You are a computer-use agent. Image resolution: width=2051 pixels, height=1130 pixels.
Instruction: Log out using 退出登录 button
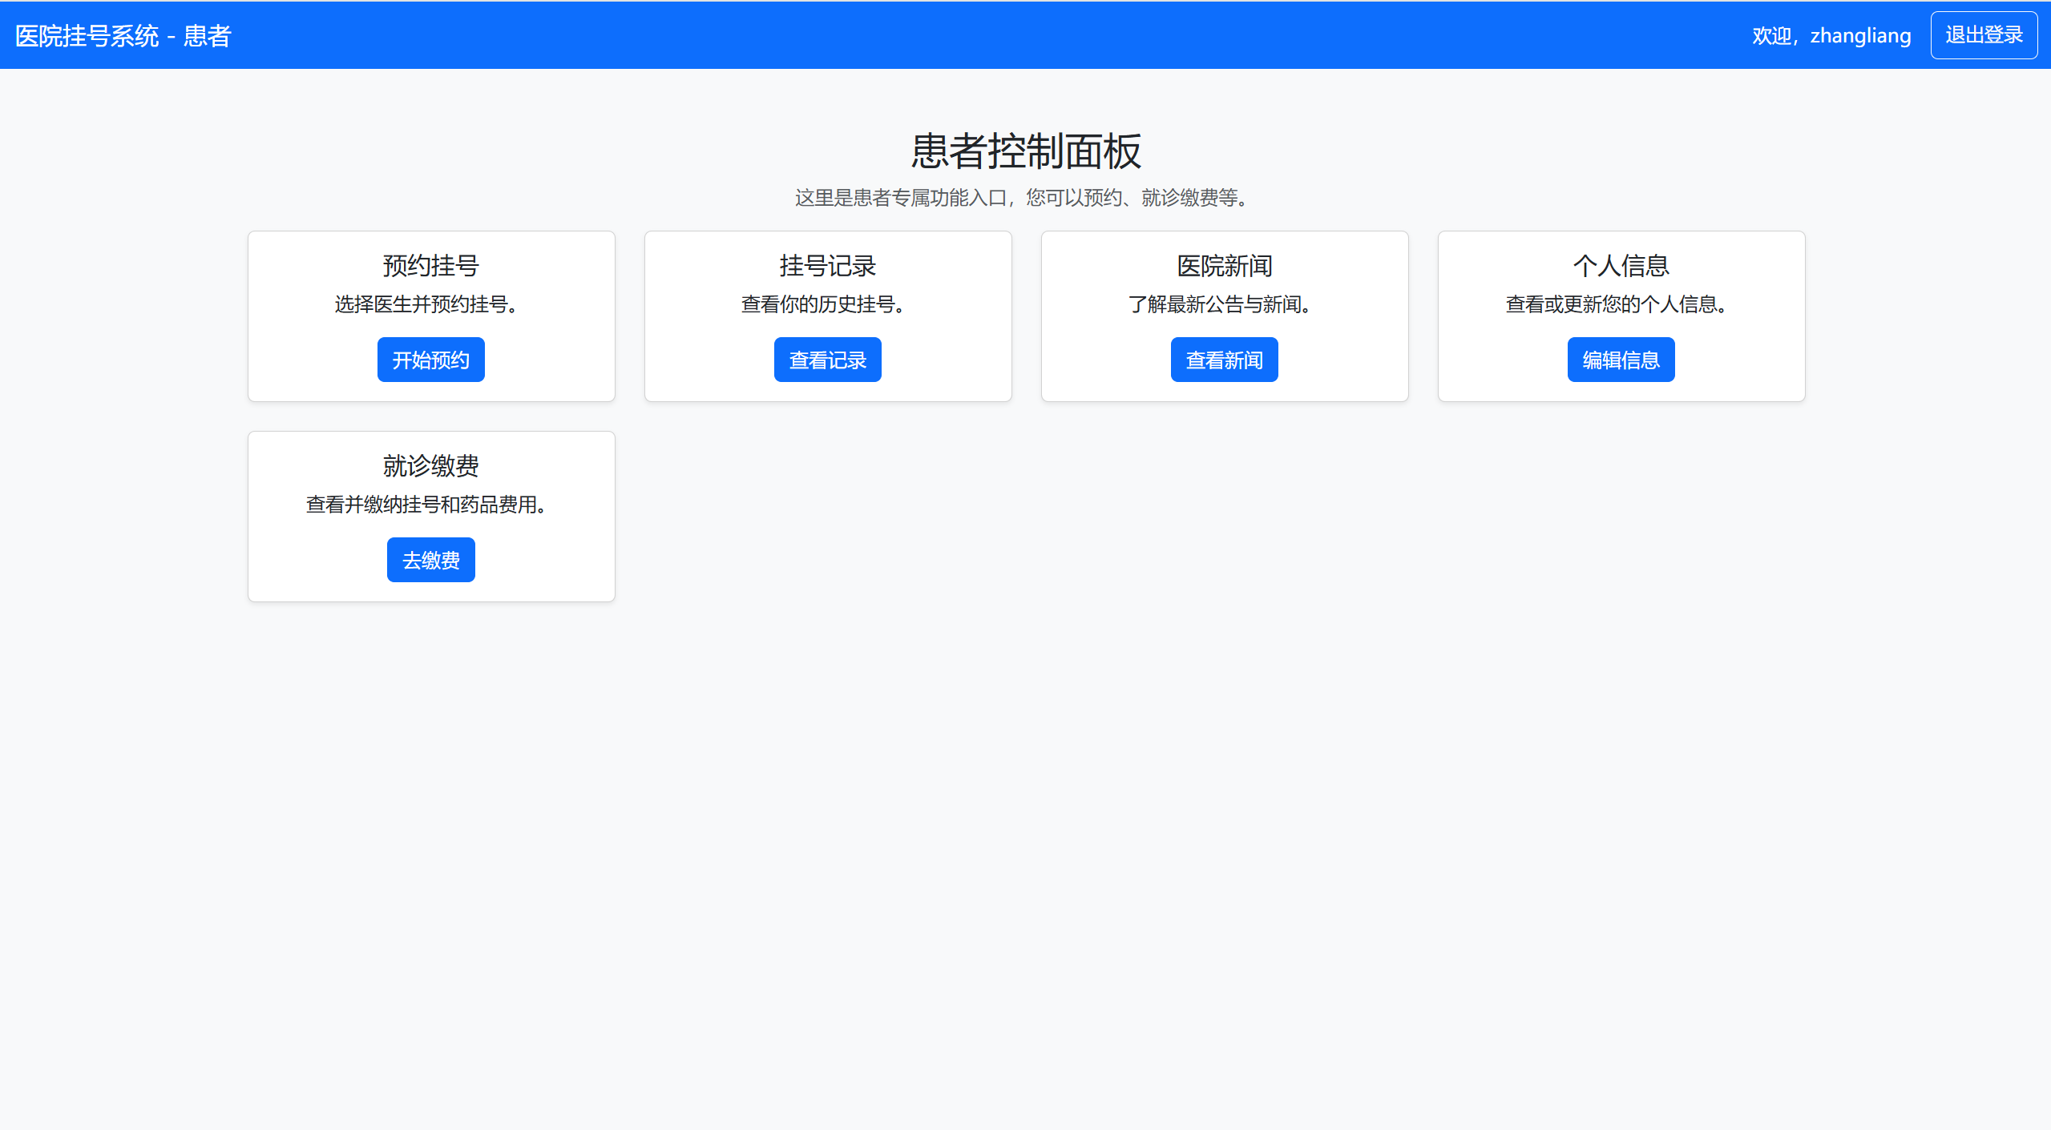1983,35
